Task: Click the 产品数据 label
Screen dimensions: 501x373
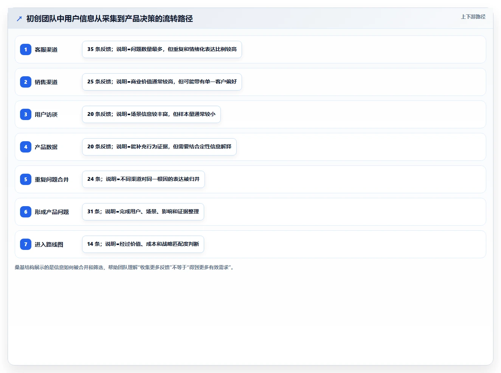Action: click(46, 147)
